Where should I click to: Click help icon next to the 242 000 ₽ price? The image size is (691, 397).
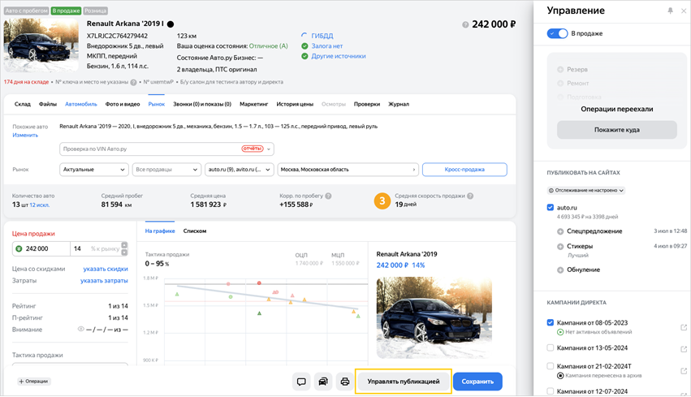[465, 25]
